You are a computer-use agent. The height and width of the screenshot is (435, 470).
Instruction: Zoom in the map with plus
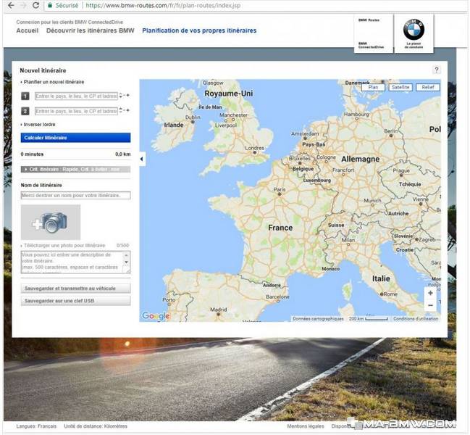pos(430,293)
